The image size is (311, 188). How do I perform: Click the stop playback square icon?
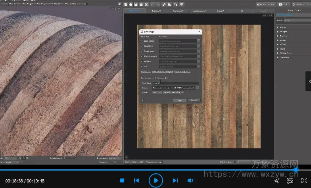pyautogui.click(x=122, y=180)
